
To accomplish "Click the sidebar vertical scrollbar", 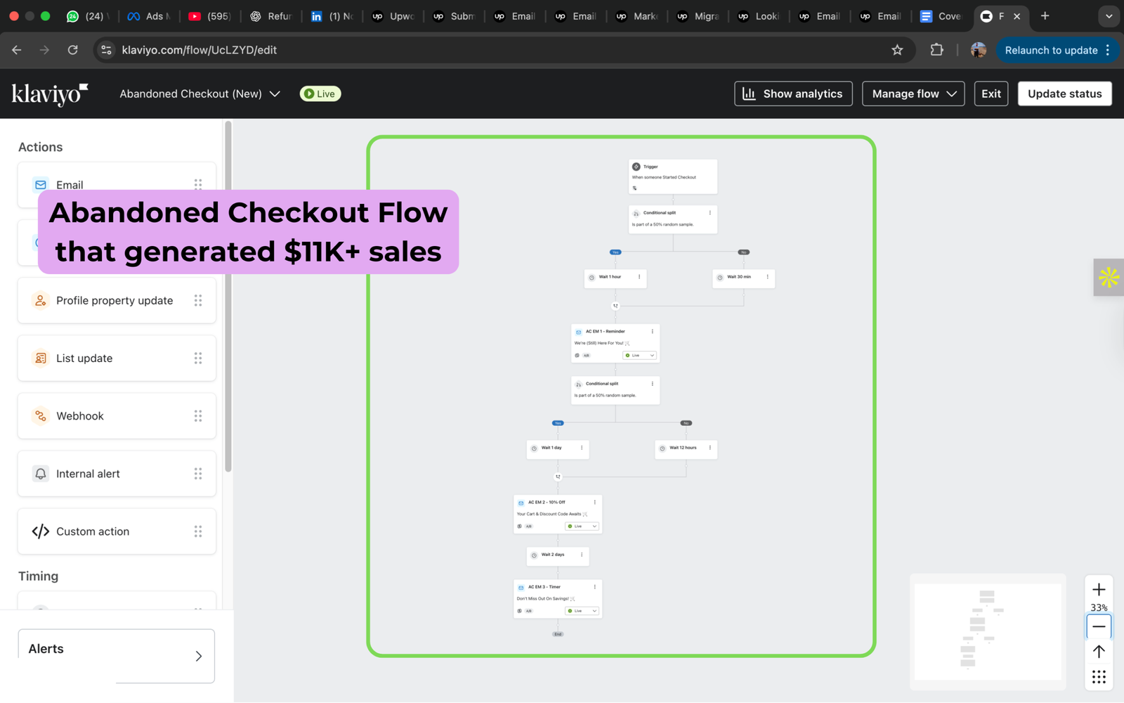I will 228,295.
